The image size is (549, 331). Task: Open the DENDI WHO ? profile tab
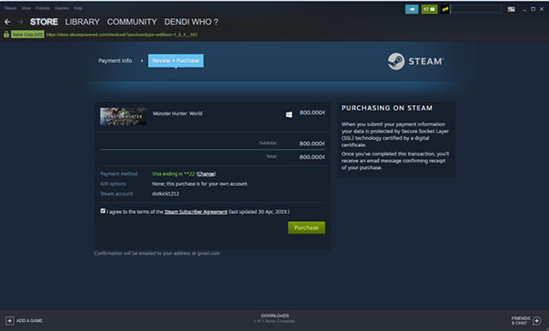tap(191, 22)
